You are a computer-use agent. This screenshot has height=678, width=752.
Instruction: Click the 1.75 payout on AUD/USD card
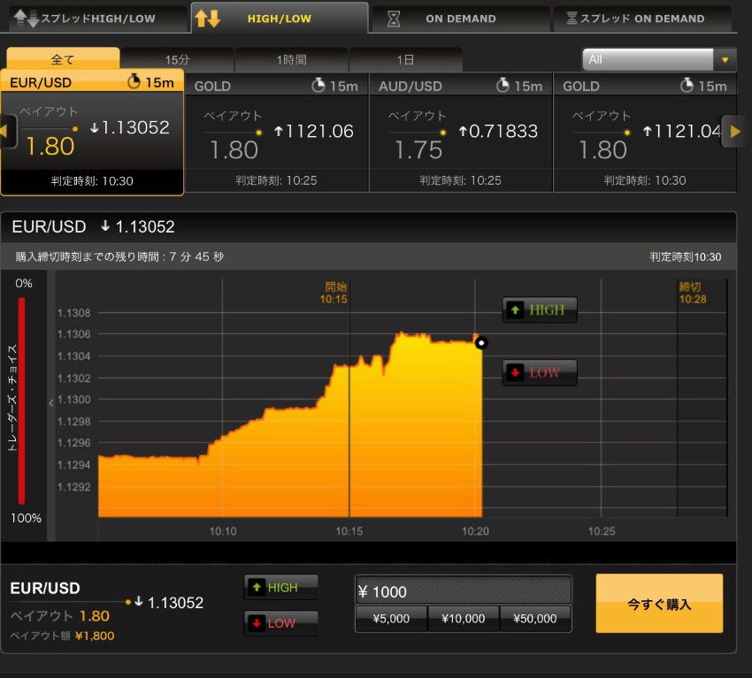coord(418,150)
